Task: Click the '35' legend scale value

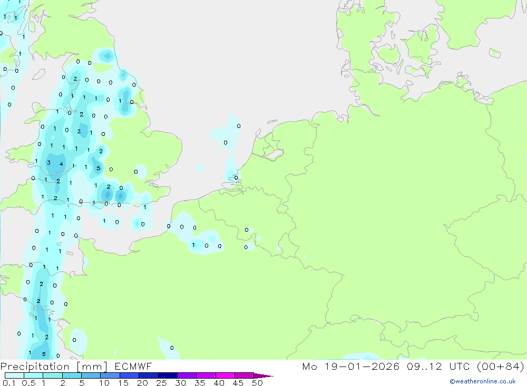Action: point(200,383)
